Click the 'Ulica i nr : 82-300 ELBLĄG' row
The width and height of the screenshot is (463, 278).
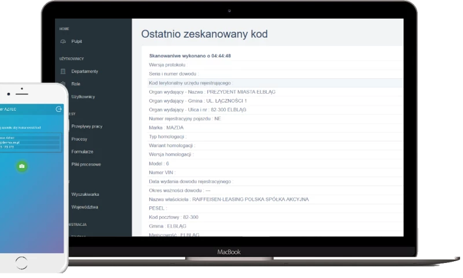tap(275, 109)
